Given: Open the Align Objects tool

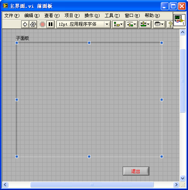Looking at the screenshot, I should [118, 24].
